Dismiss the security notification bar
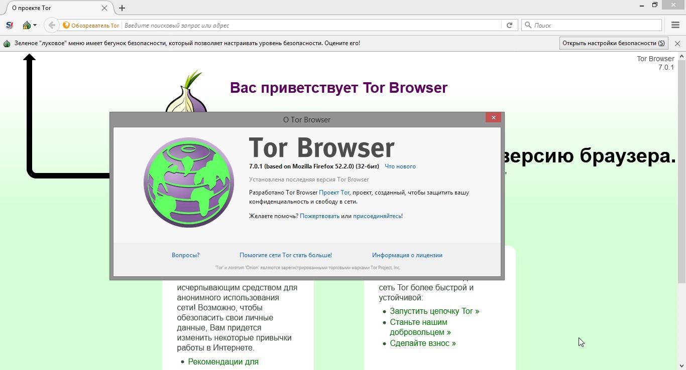The width and height of the screenshot is (686, 370). (677, 44)
